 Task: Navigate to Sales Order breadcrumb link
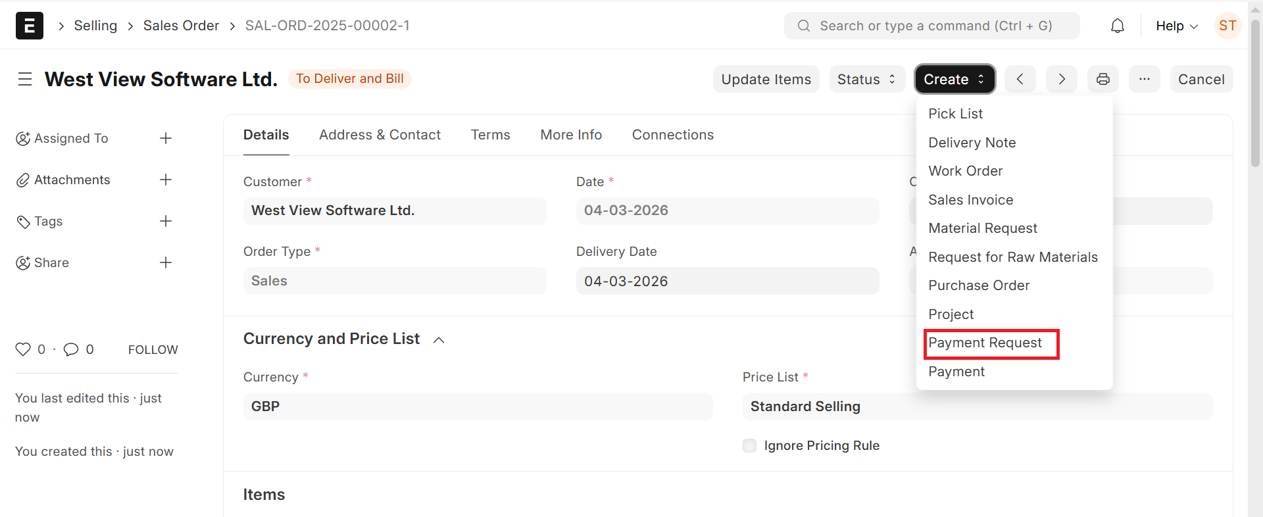[x=181, y=26]
